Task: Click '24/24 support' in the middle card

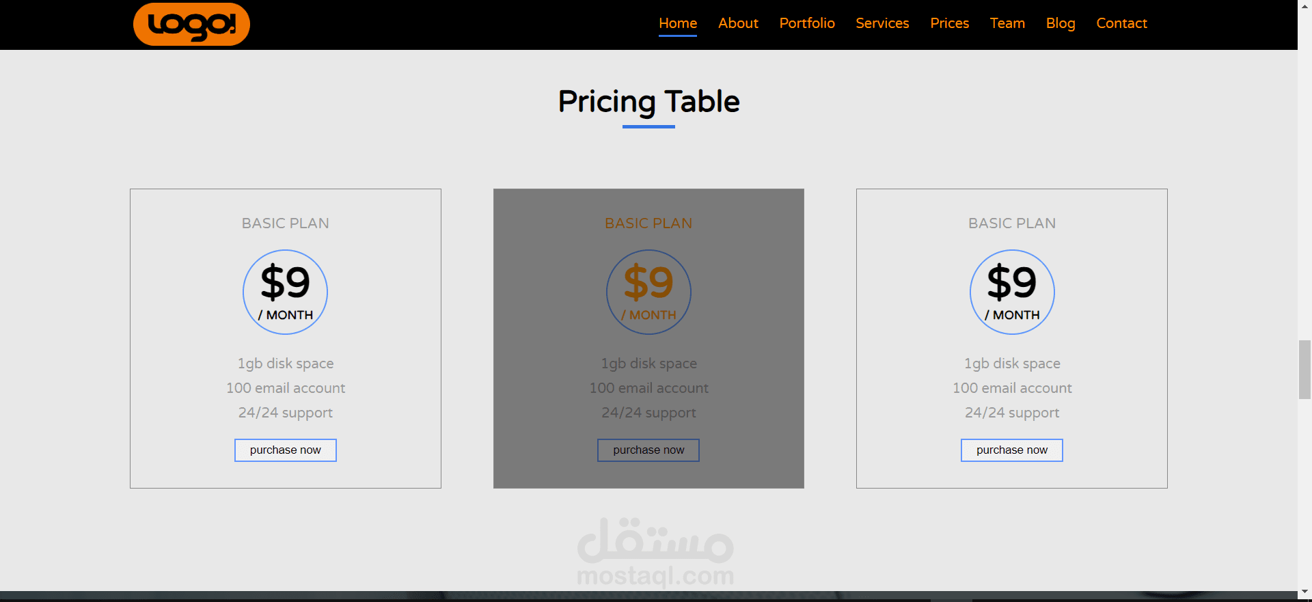Action: click(648, 413)
